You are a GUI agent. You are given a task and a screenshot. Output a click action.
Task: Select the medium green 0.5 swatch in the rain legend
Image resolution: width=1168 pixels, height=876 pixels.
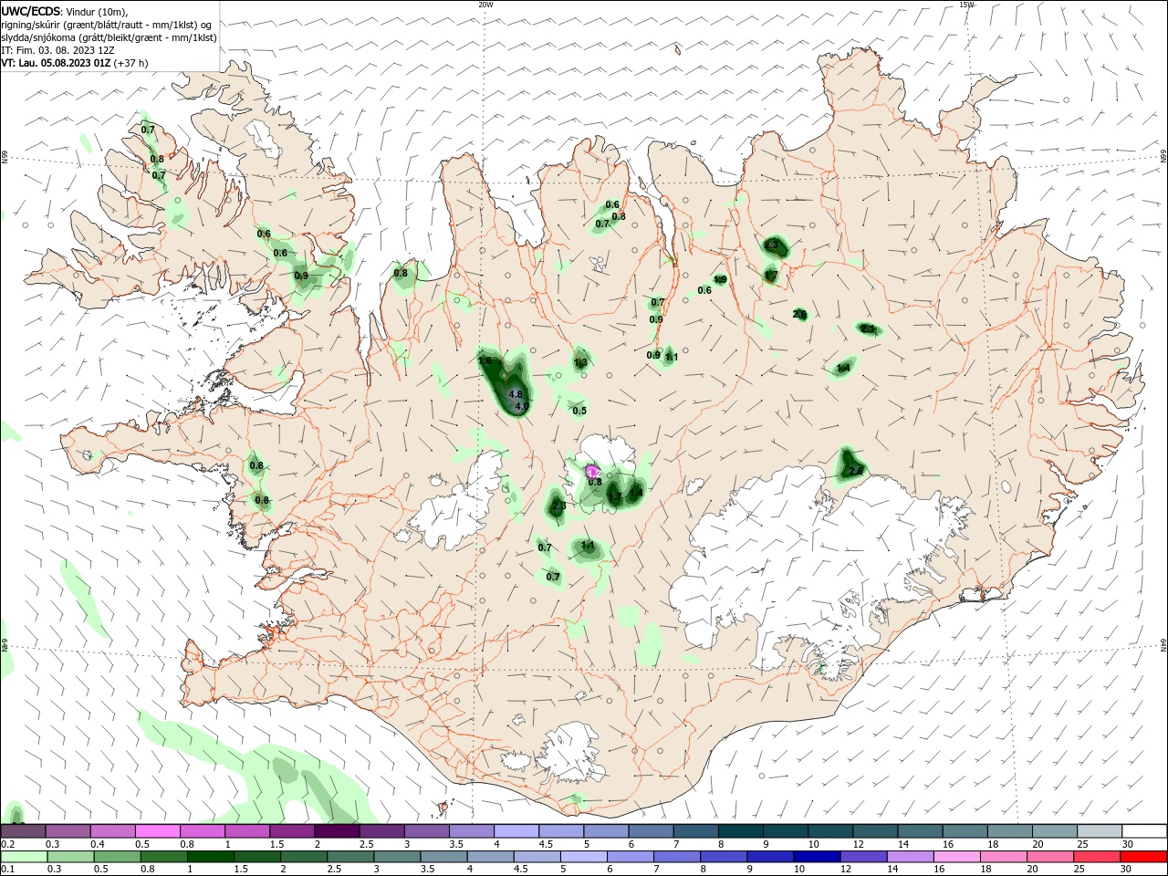pos(117,857)
